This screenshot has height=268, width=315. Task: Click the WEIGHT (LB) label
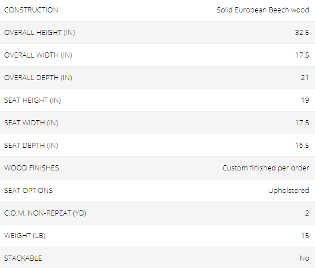point(25,235)
